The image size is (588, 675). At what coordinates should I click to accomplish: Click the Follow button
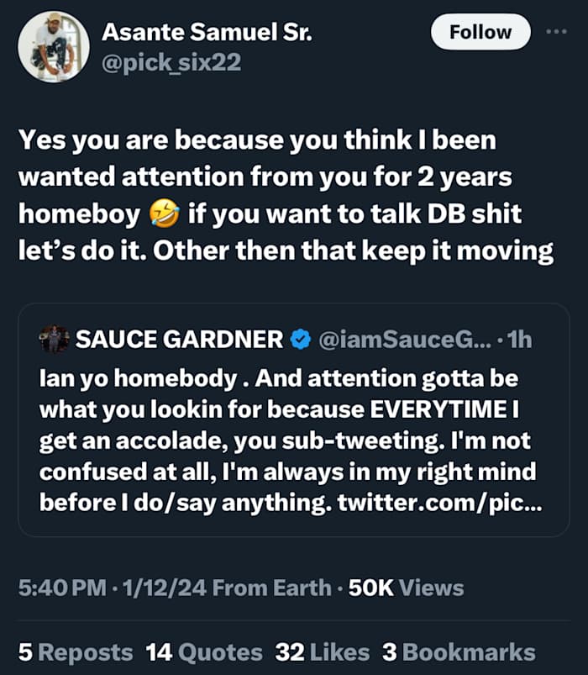(480, 33)
